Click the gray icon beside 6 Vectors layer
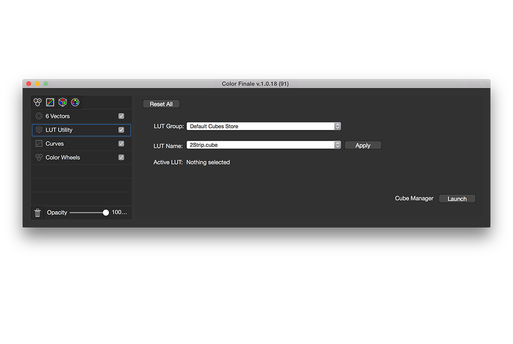The height and width of the screenshot is (344, 513). pos(38,116)
